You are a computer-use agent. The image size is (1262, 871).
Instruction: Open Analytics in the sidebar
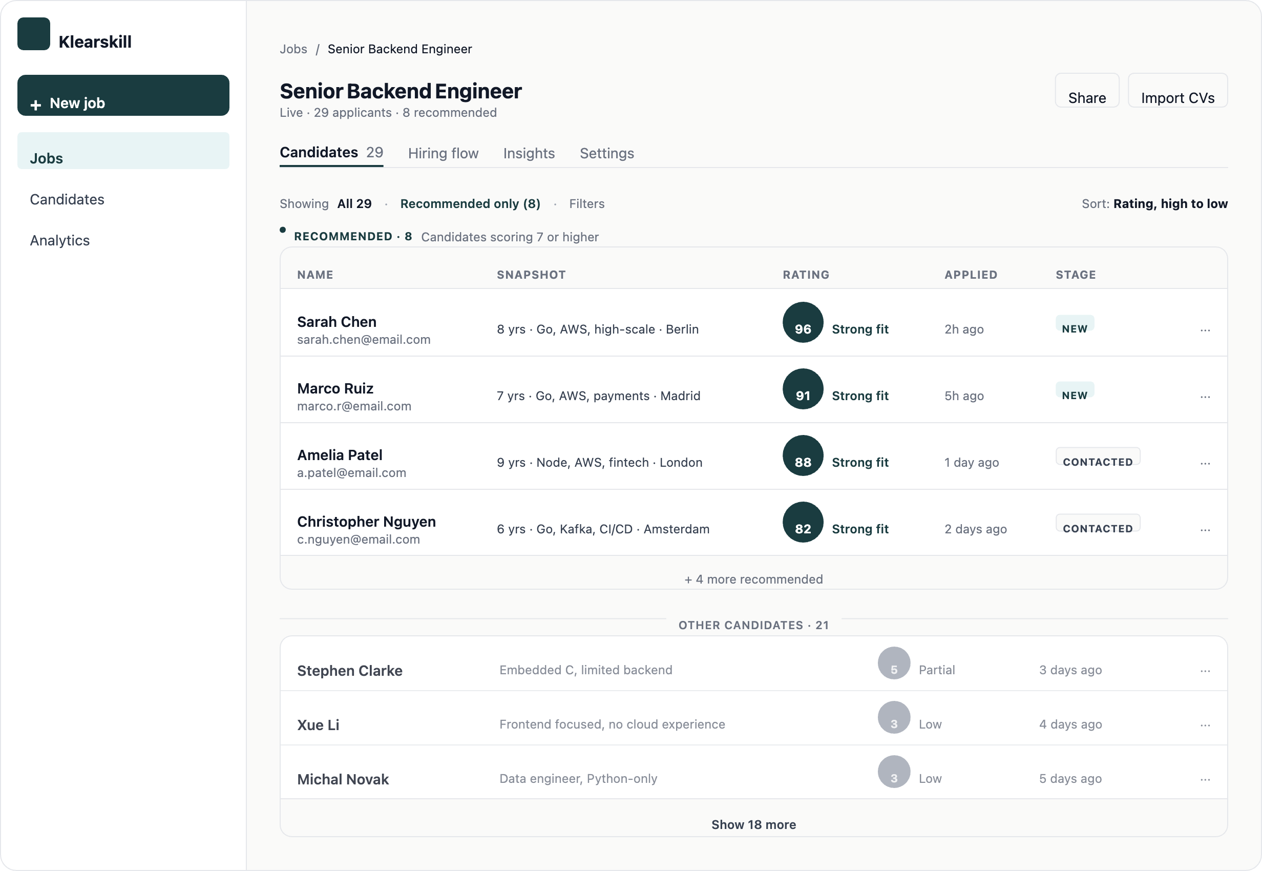60,240
